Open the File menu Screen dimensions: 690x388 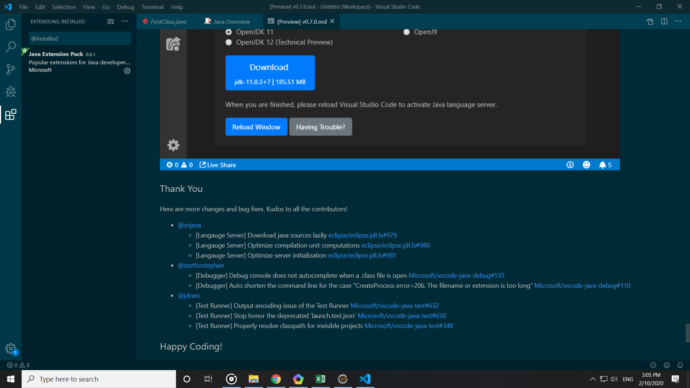23,7
